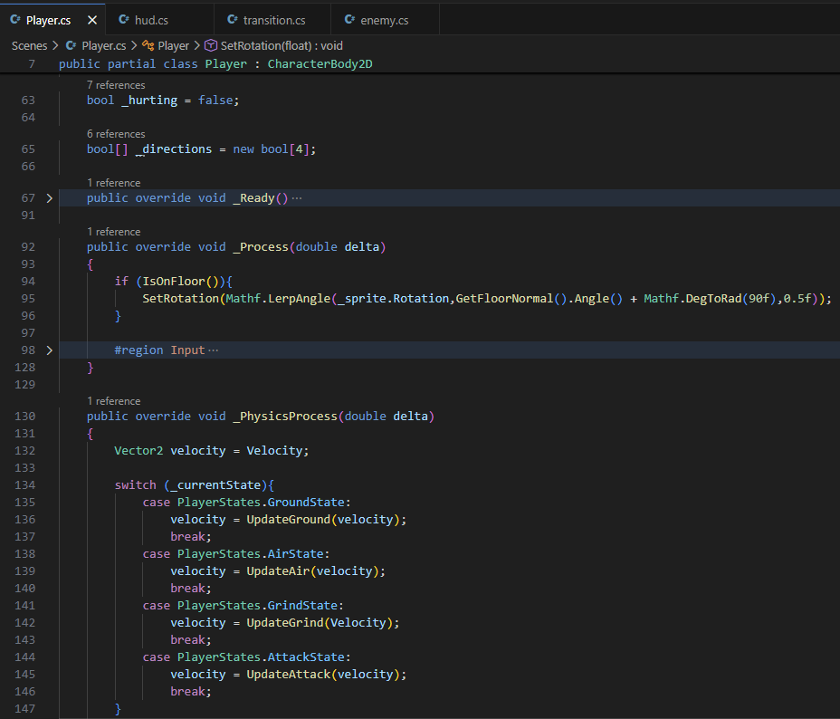Click the _directions variable name

coord(174,149)
